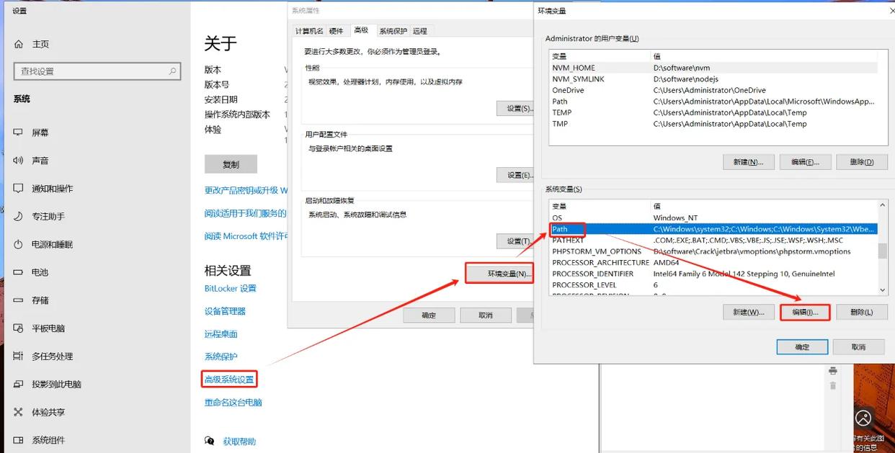This screenshot has height=453, width=895.
Task: Click system variables scrollbar up arrow
Action: (883, 207)
